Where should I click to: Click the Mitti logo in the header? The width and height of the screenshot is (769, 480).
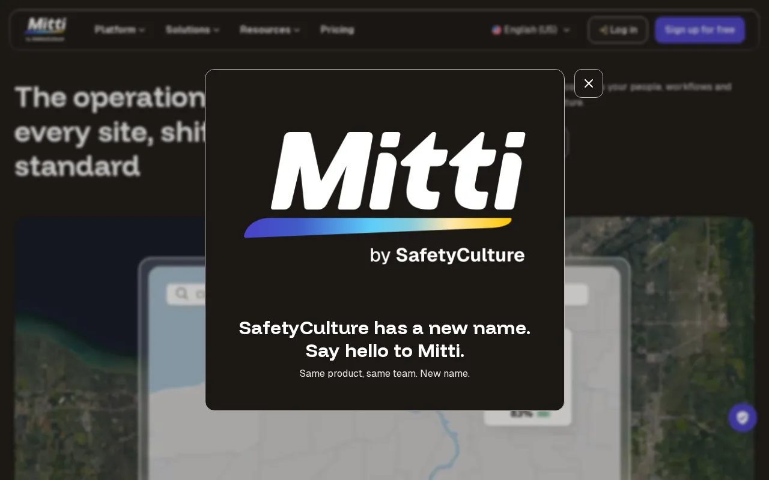[46, 29]
